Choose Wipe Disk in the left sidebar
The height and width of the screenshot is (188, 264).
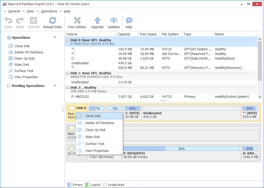pos(22,64)
